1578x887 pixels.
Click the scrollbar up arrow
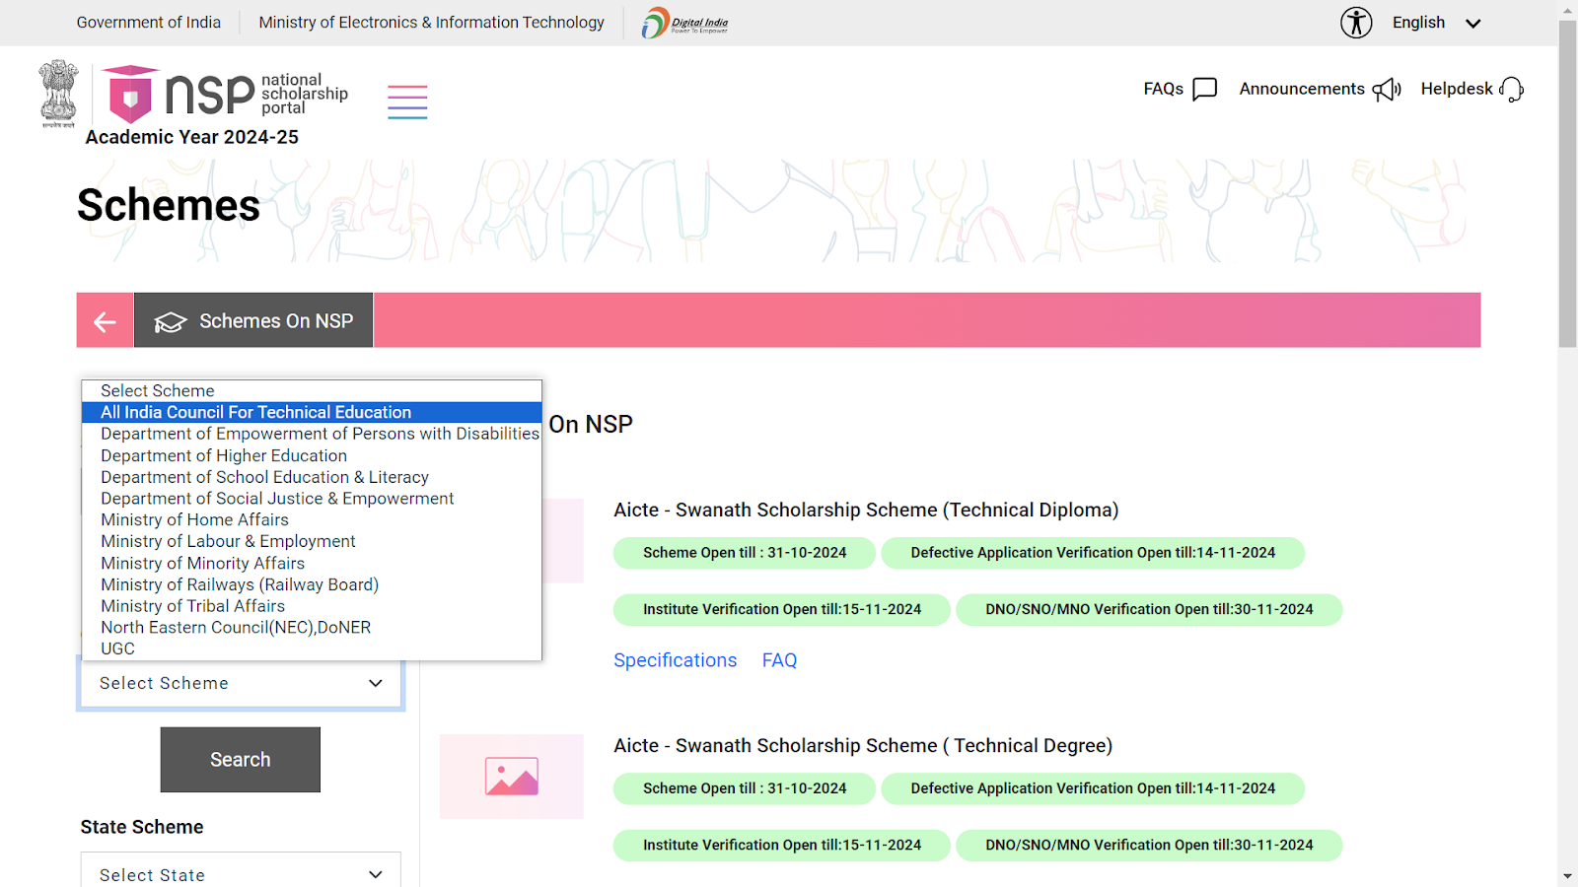click(1568, 10)
